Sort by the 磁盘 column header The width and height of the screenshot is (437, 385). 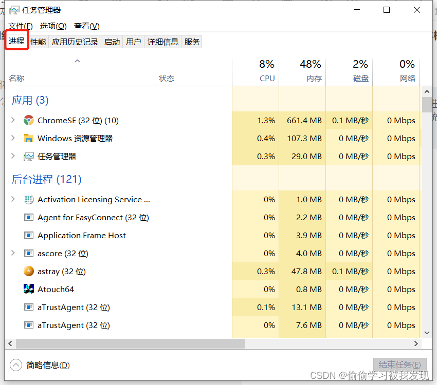(349, 72)
